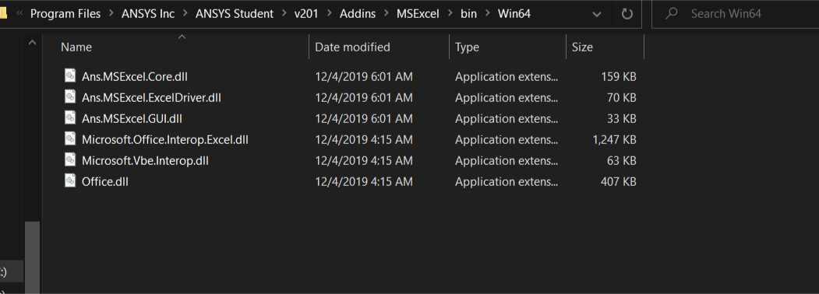Sort files by Size column header

click(582, 47)
